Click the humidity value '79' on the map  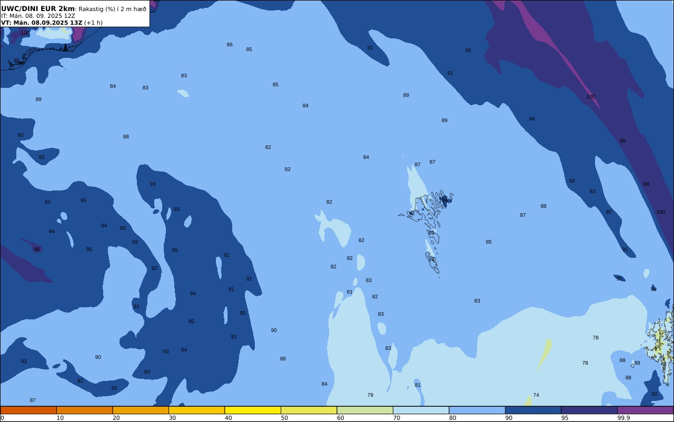click(x=370, y=395)
